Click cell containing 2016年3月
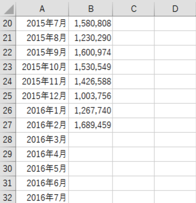Image resolution: width=196 pixels, height=203 pixels. coord(42,139)
